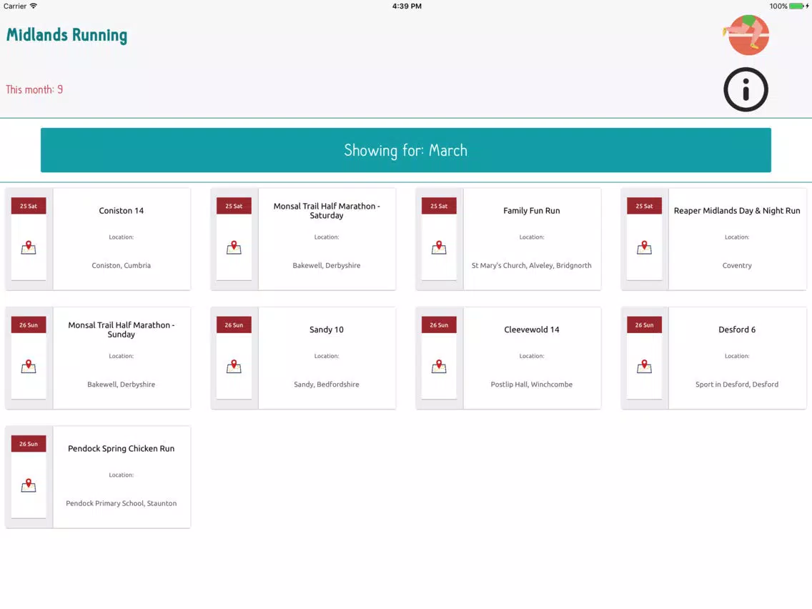Tap the battery indicator icon
This screenshot has width=812, height=609.
click(x=798, y=6)
